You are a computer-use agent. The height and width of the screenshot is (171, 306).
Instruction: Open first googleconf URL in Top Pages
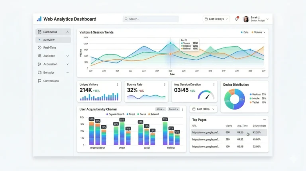(206, 132)
